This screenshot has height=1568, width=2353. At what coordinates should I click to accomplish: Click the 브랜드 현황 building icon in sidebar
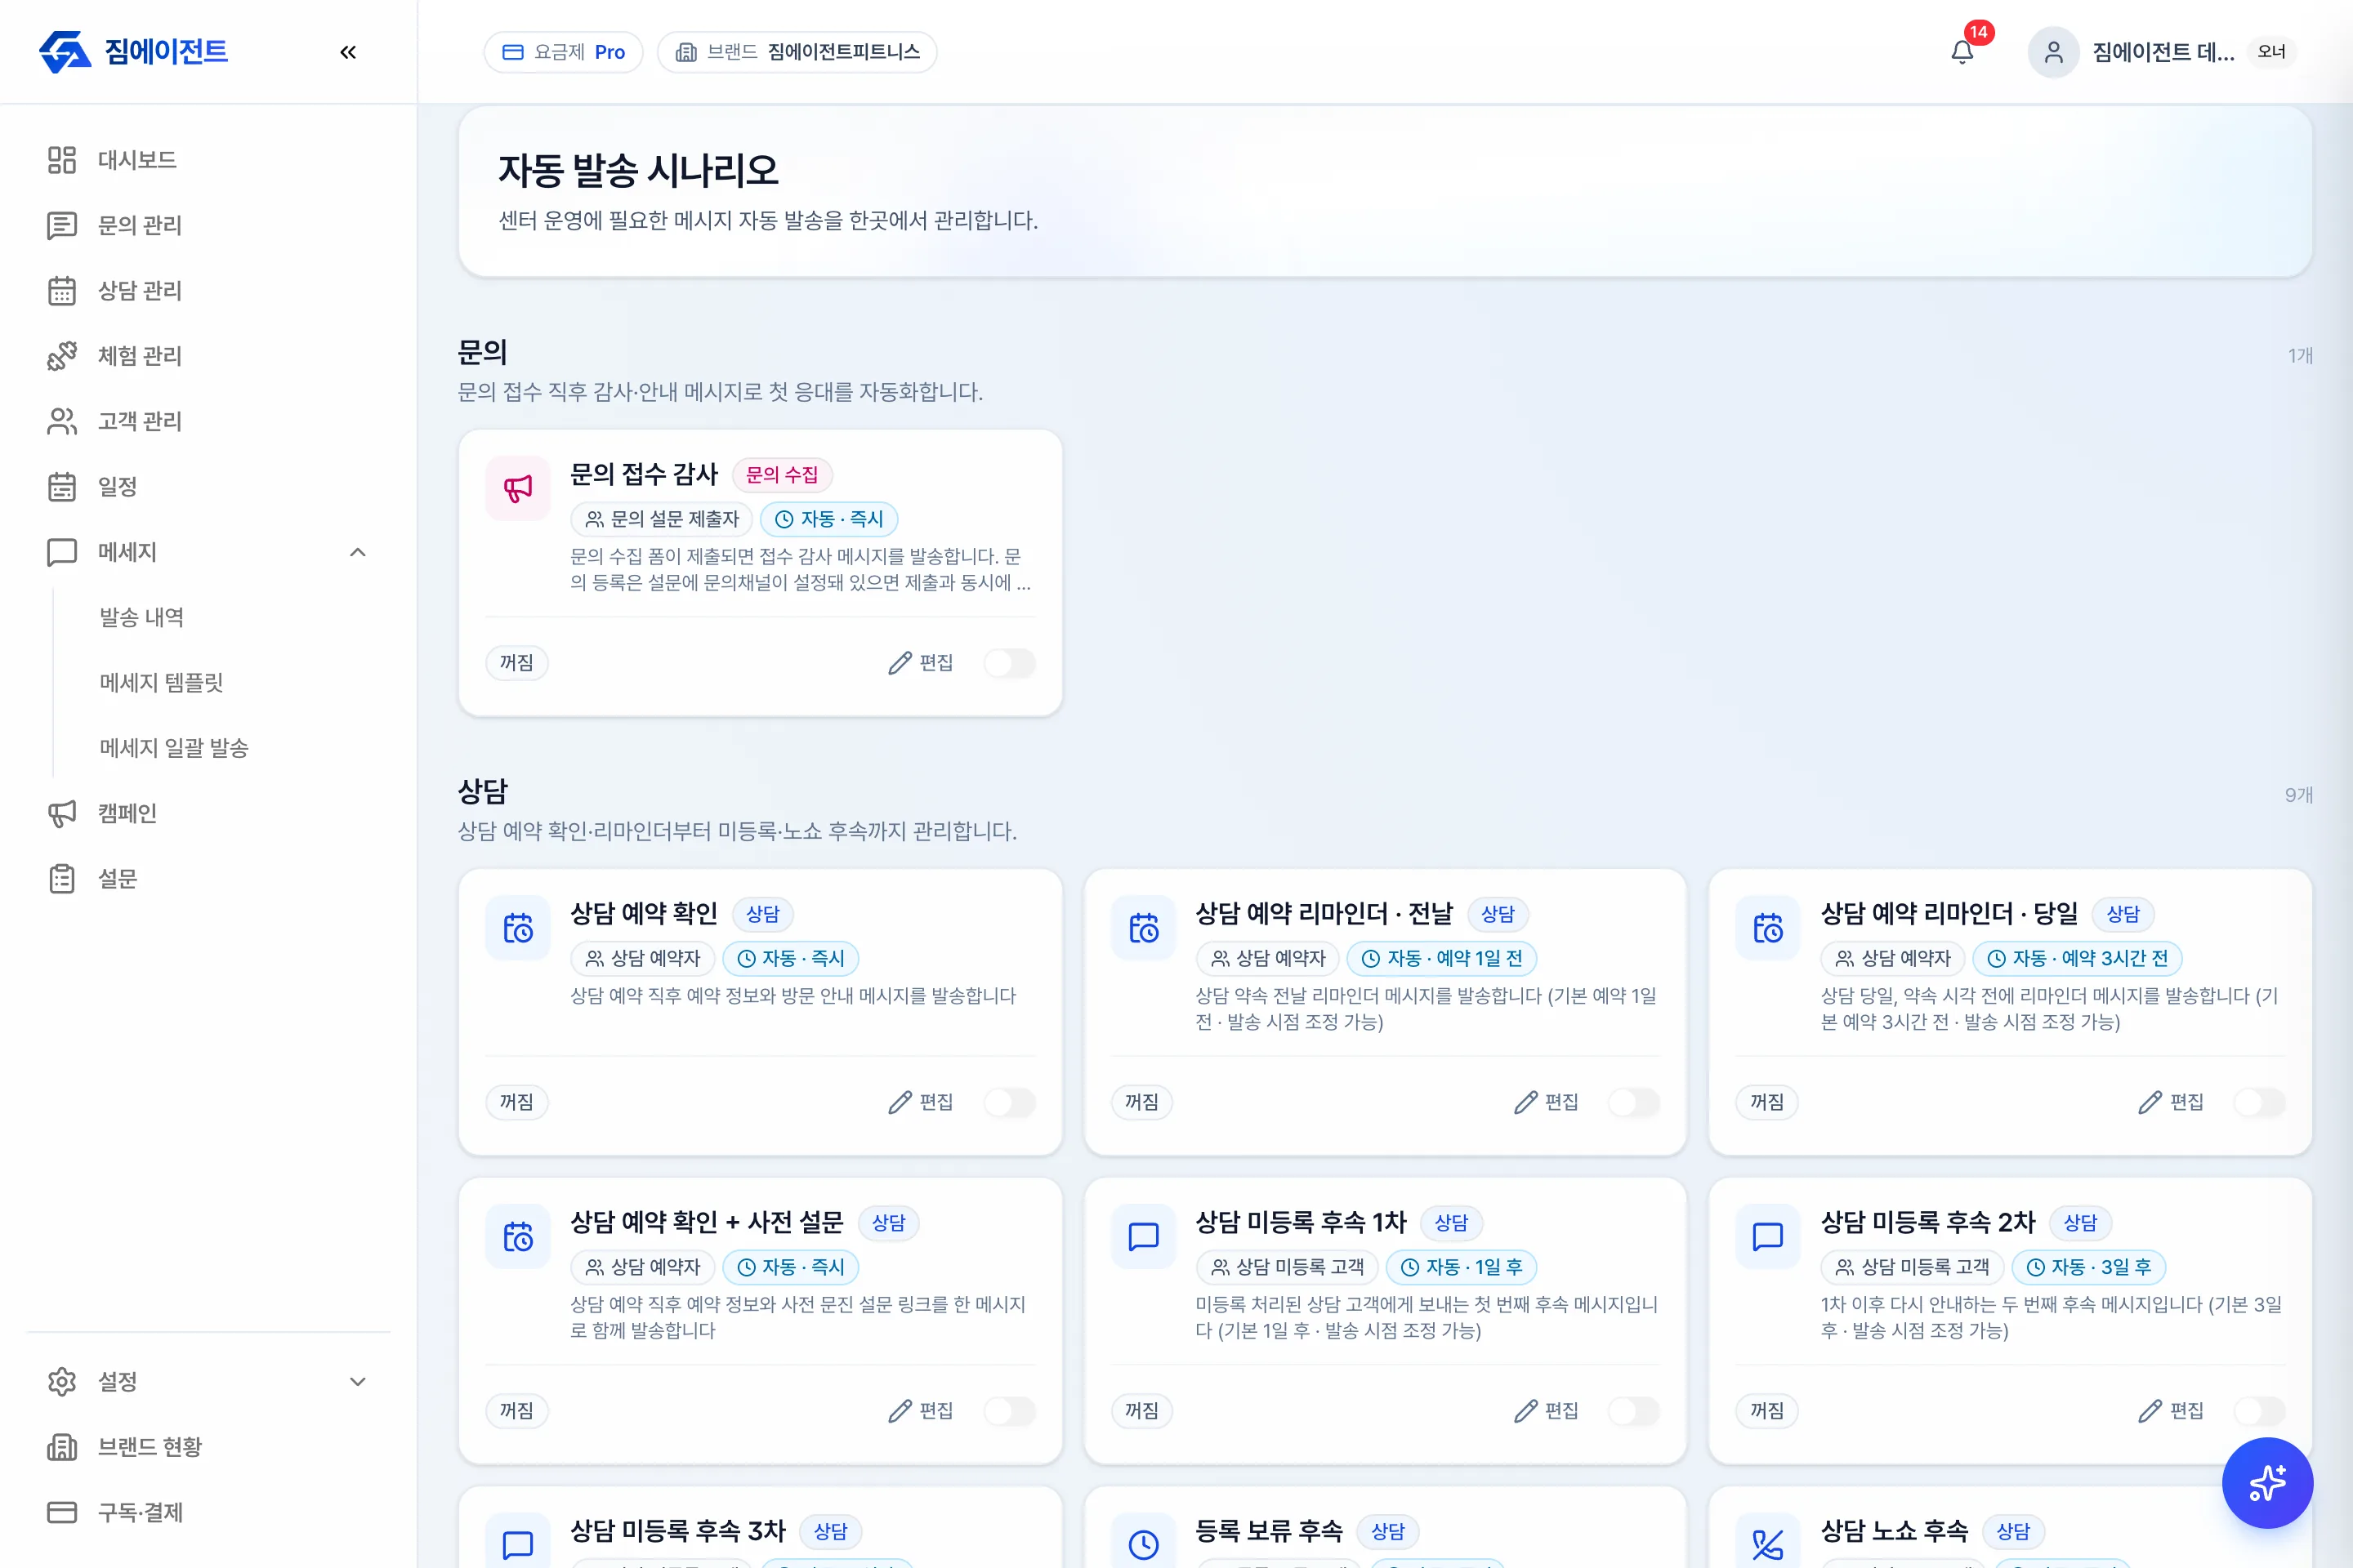tap(62, 1447)
